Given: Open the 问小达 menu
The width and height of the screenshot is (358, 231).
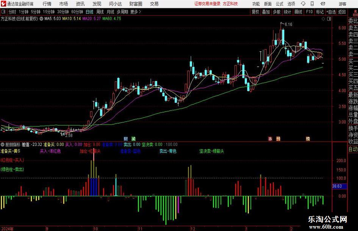Looking at the screenshot, I should coord(115,4).
